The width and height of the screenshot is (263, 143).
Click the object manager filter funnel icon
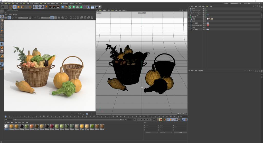(257, 6)
